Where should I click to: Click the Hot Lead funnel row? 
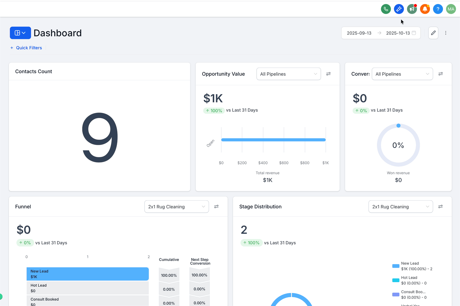point(88,288)
